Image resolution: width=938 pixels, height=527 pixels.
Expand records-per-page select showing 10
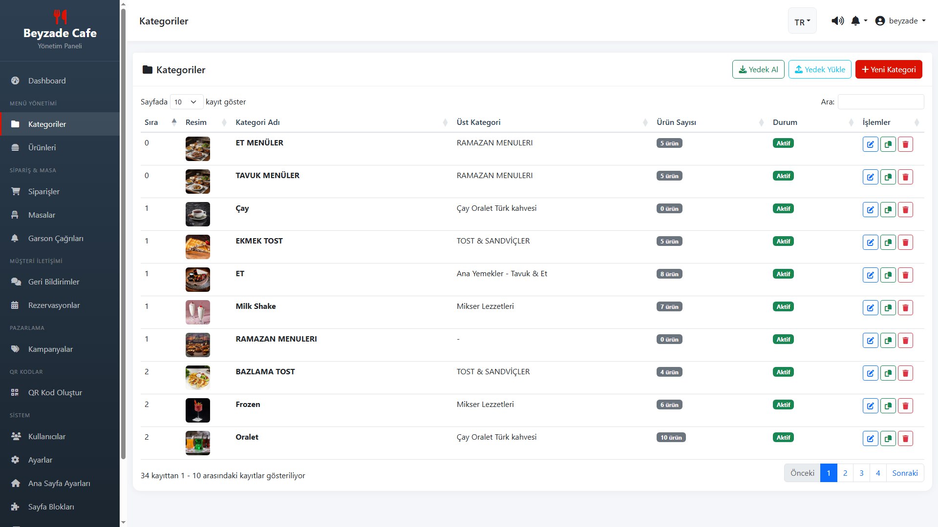point(186,102)
